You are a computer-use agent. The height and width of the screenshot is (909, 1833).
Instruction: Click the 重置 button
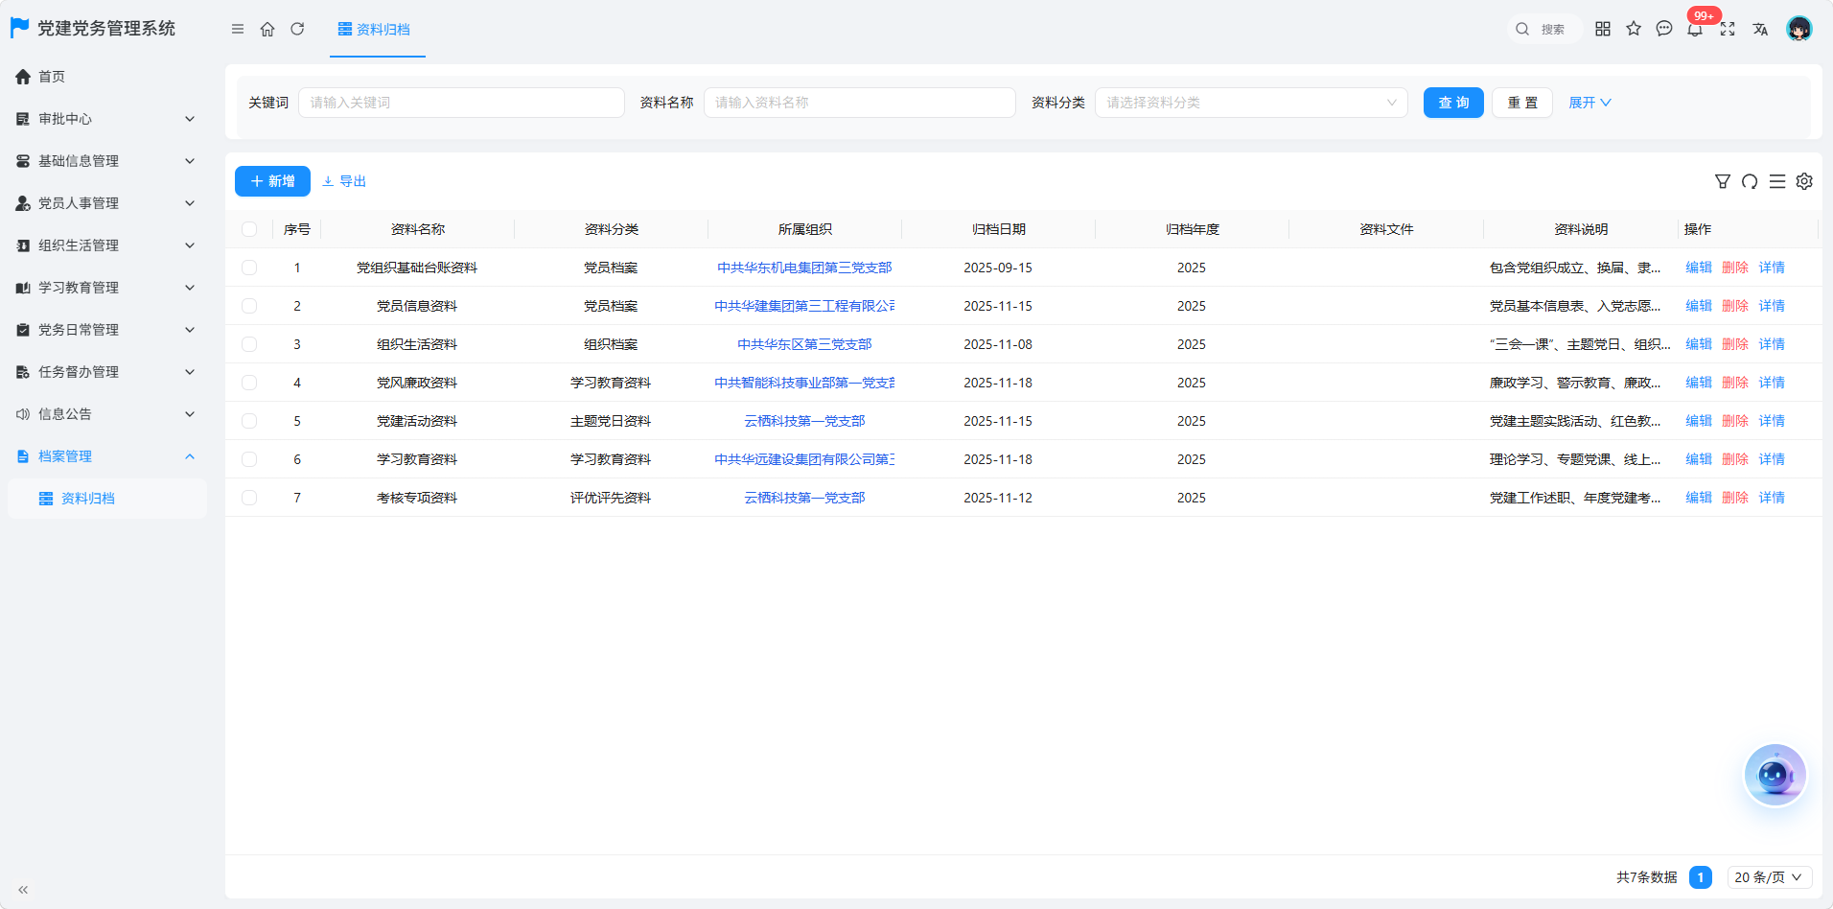[x=1522, y=103]
